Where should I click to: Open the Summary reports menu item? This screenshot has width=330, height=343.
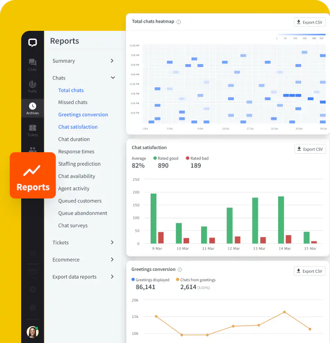63,61
